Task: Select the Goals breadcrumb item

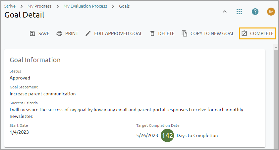Action: click(x=125, y=6)
